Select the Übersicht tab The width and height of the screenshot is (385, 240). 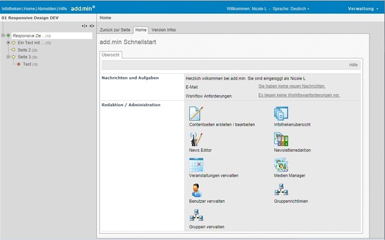click(111, 55)
